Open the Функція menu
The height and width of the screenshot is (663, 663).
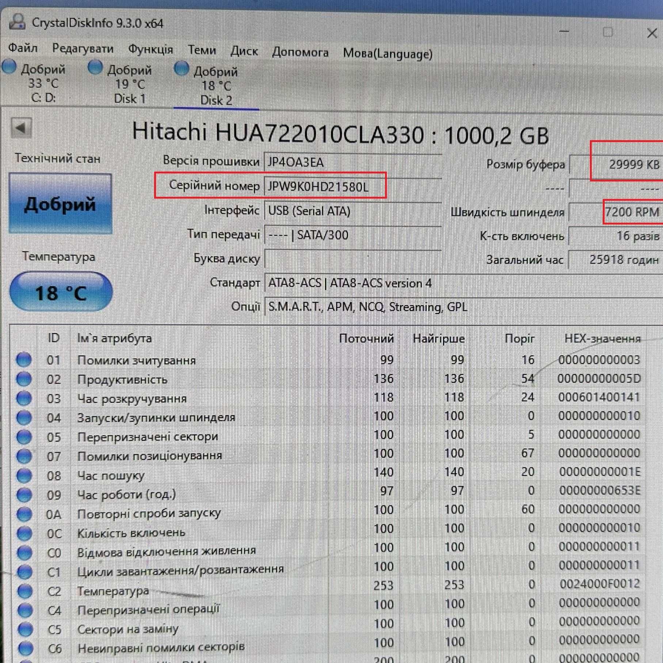[x=150, y=49]
